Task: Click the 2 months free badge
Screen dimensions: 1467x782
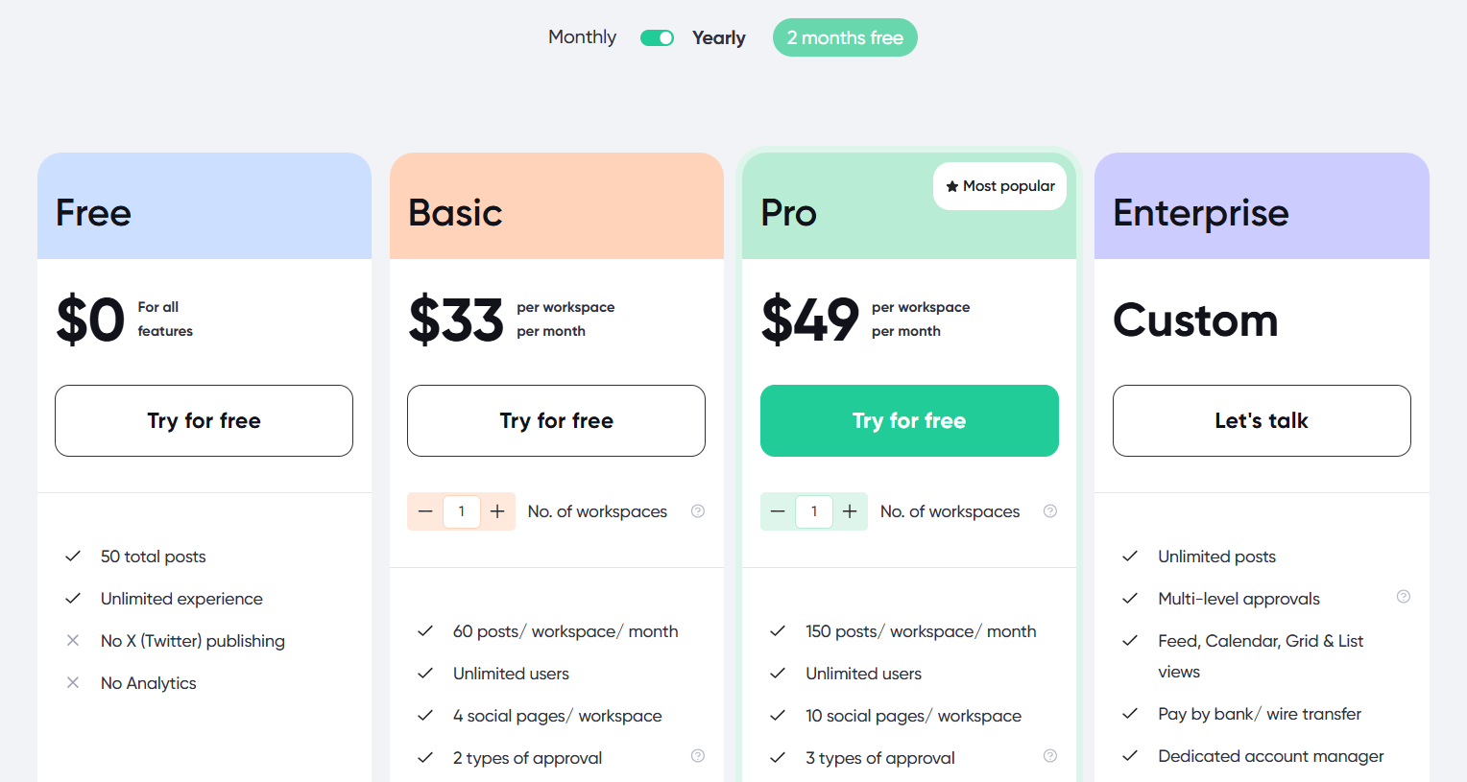Action: [845, 37]
